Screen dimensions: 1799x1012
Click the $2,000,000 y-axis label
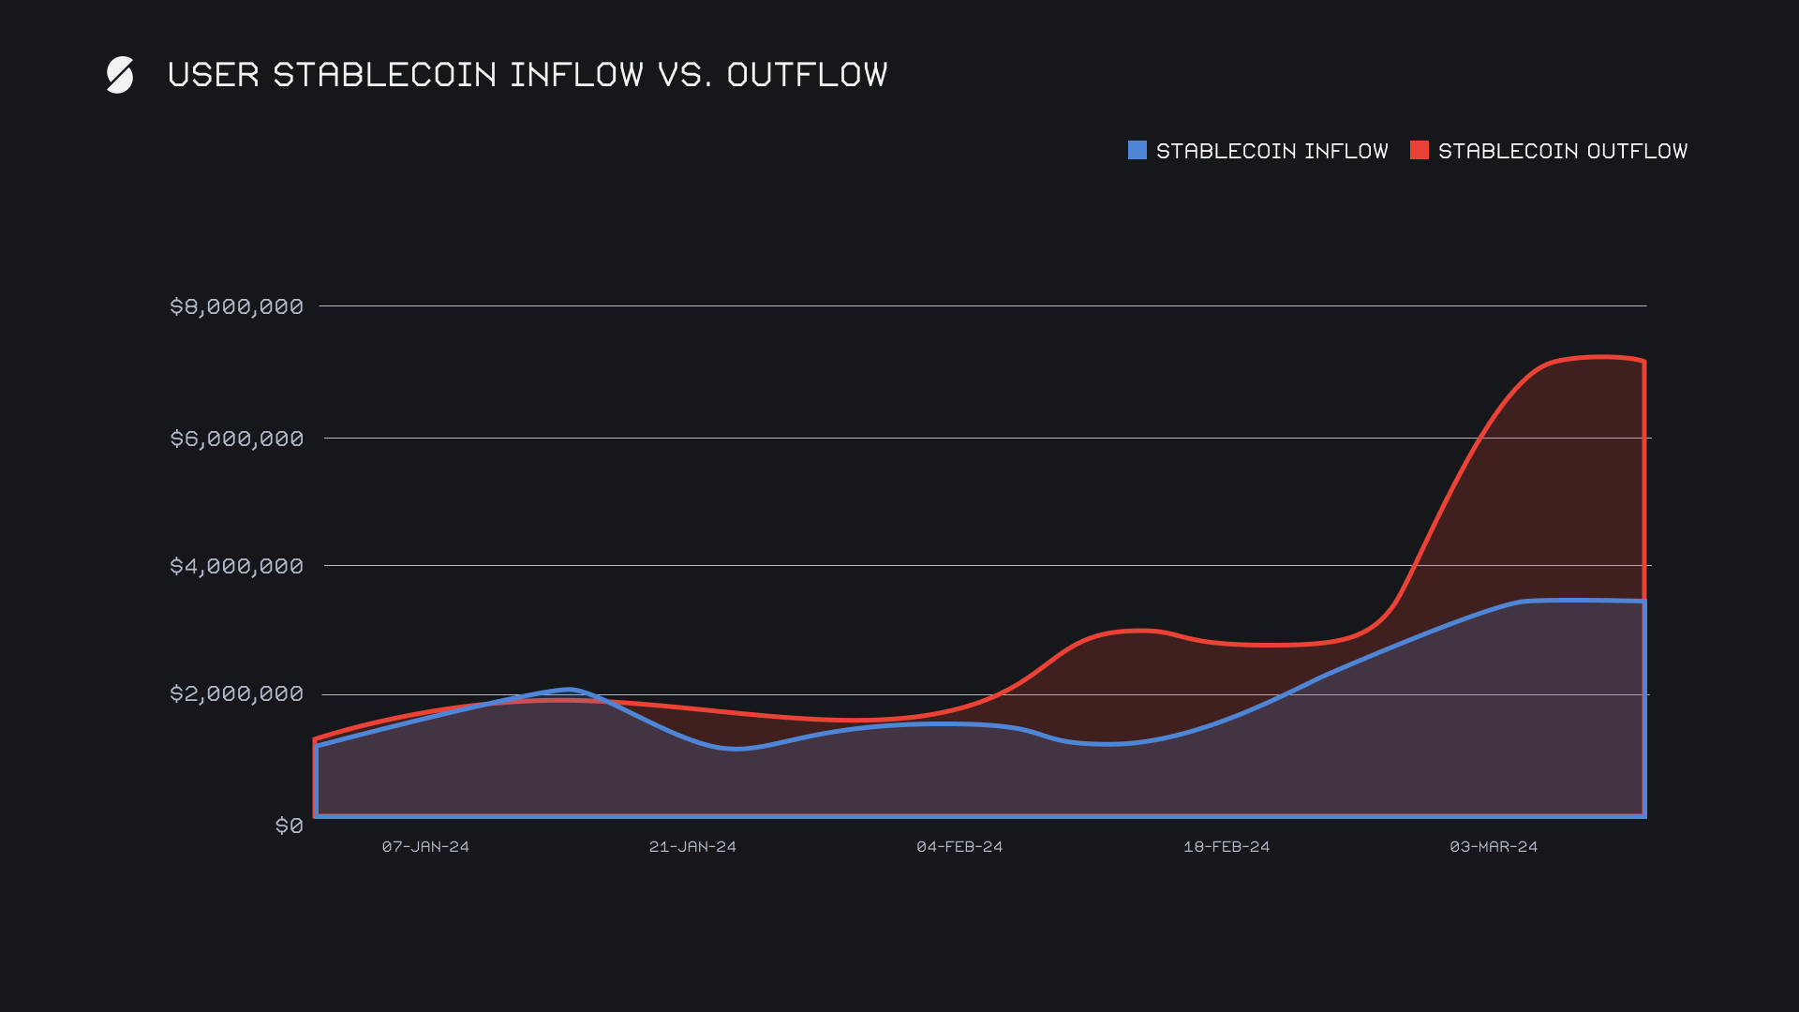coord(236,693)
